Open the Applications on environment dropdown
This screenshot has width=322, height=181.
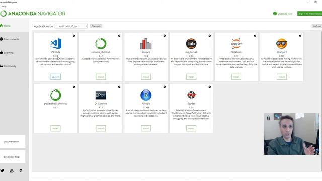(x=71, y=26)
